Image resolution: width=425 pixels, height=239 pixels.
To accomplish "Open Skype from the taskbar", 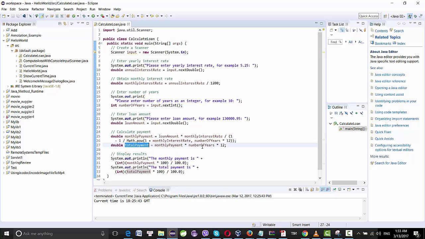I will point(216,233).
